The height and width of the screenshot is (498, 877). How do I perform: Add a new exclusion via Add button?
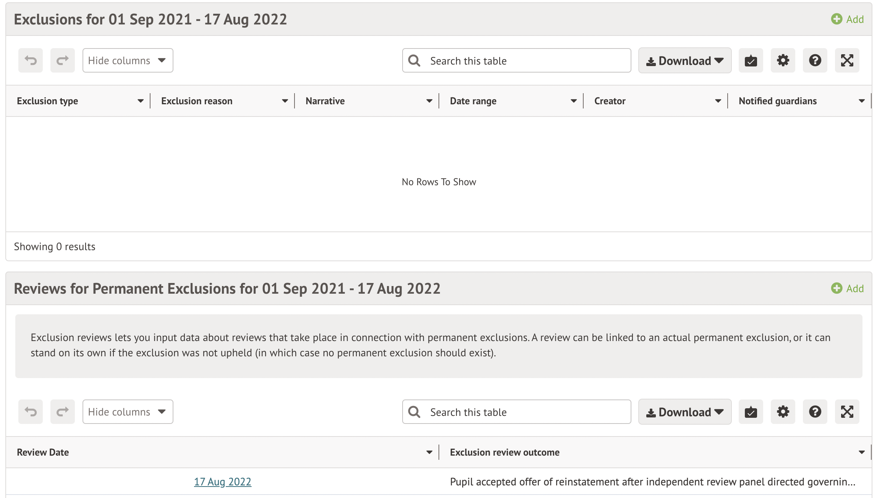tap(847, 19)
